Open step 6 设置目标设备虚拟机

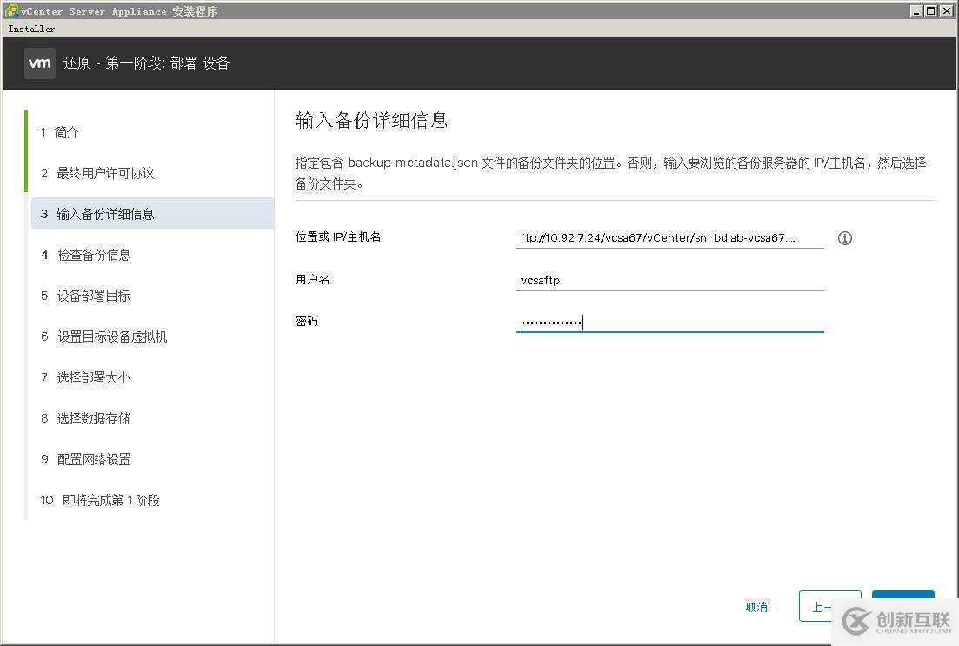(x=113, y=336)
